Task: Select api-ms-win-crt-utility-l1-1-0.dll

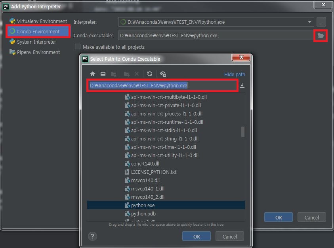Action: pos(165,155)
